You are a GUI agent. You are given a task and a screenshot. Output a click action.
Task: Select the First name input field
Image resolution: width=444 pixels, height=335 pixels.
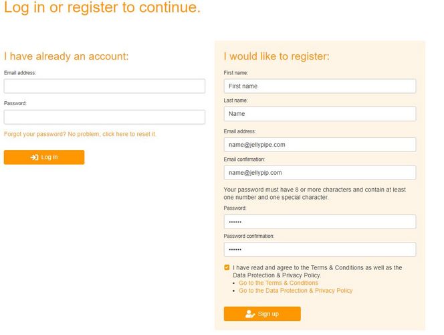coord(320,86)
